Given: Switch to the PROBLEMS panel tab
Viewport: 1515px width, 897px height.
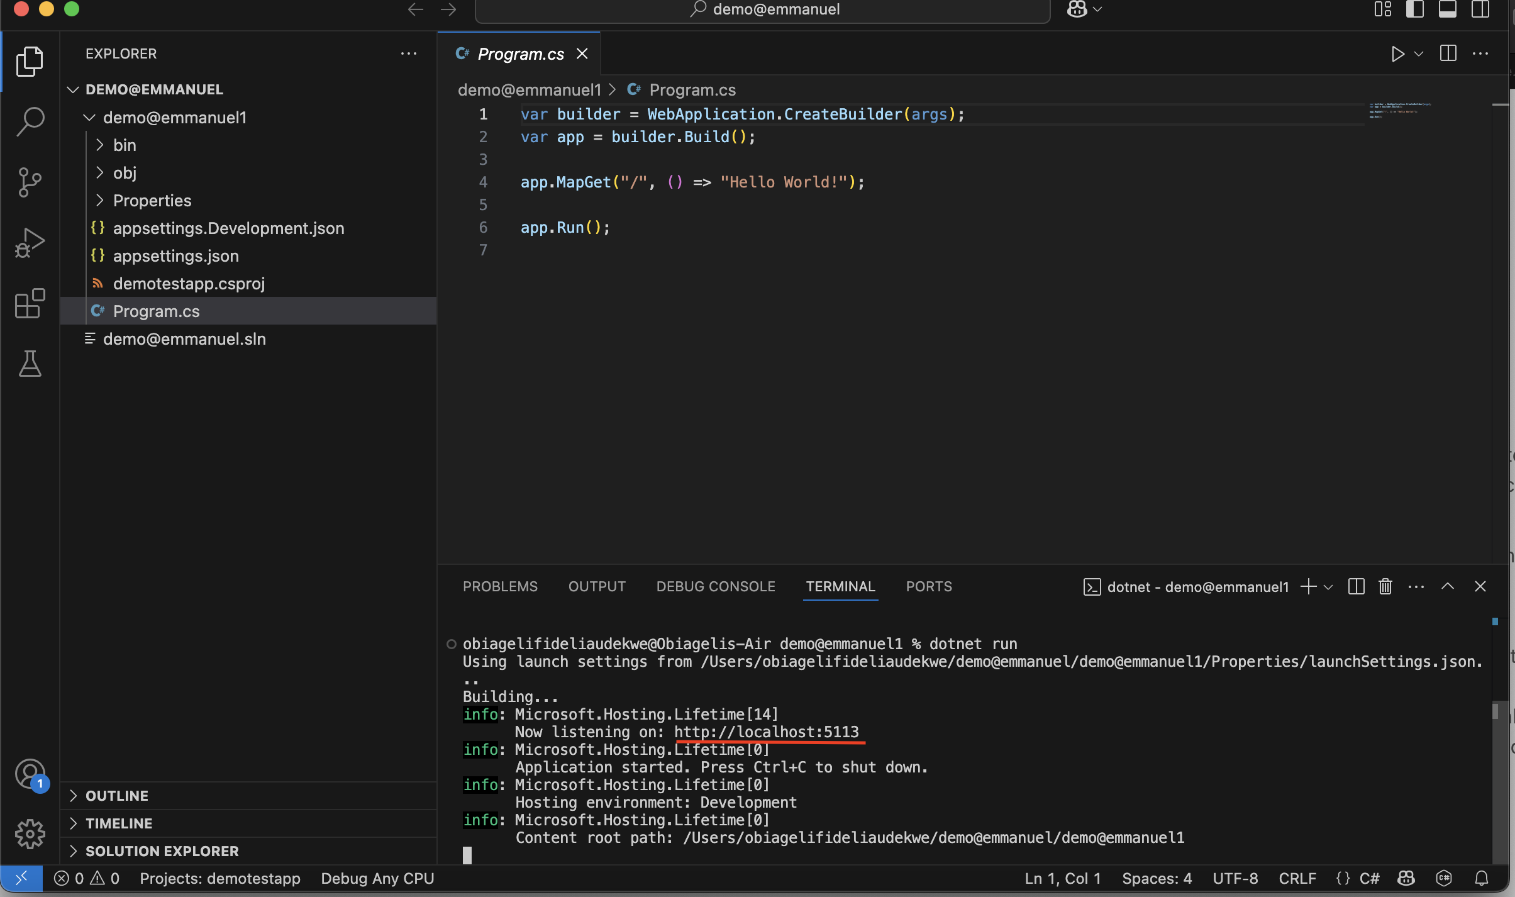Looking at the screenshot, I should pyautogui.click(x=500, y=586).
